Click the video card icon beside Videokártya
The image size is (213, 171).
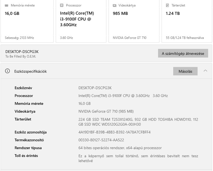click(x=114, y=5)
